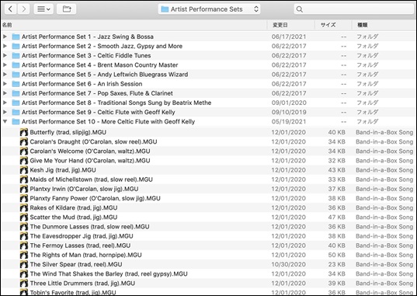Select the An Irish Session folder icon
The image size is (417, 296).
point(16,84)
